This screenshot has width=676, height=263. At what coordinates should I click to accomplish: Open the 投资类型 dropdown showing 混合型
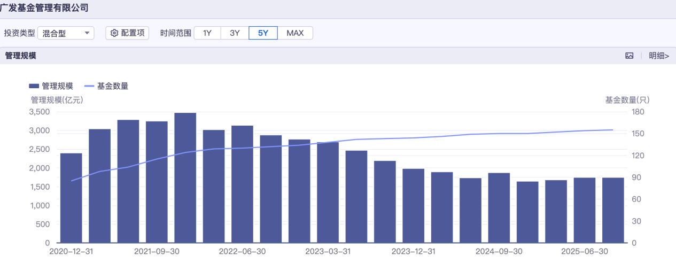pos(66,33)
